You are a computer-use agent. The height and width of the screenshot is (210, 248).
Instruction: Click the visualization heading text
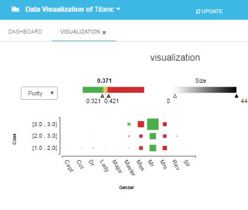click(x=175, y=58)
